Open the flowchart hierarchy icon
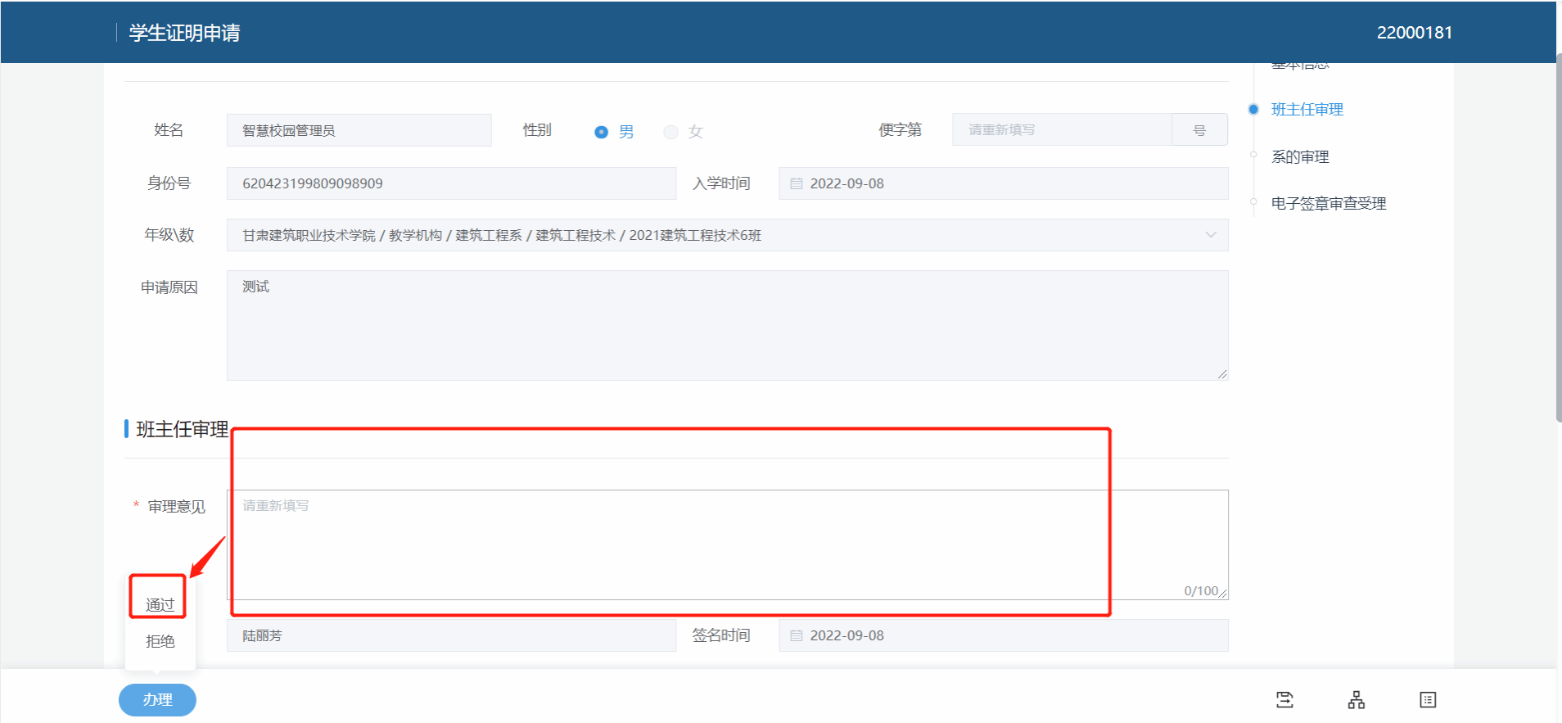This screenshot has height=723, width=1562. coord(1357,699)
